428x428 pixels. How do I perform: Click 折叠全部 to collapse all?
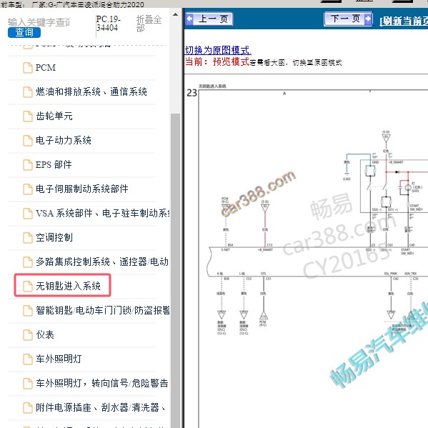(x=149, y=24)
